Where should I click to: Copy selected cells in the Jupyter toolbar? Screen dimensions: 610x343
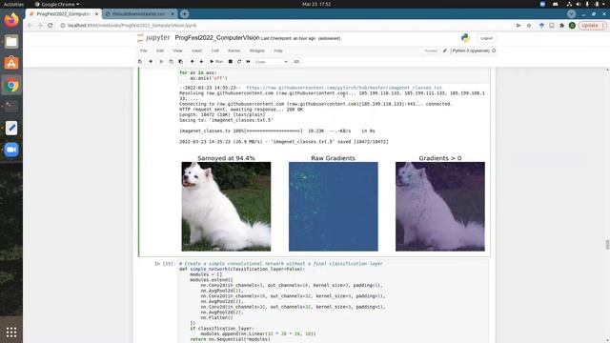coord(172,61)
